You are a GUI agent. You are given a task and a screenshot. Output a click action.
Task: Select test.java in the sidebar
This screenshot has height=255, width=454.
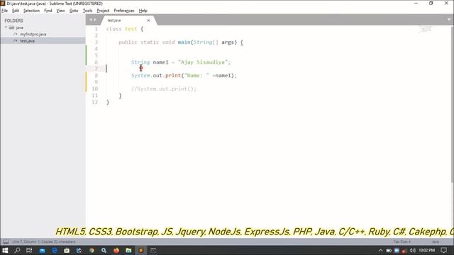[27, 41]
